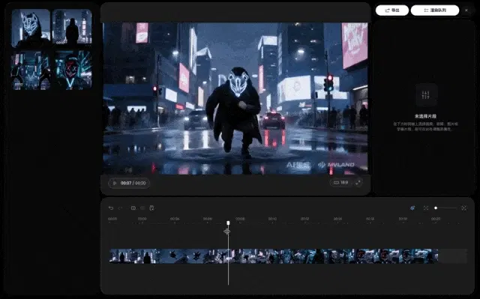Click the fit-timeline icon left of the zoom slider
Viewport: 480px width, 299px height.
426,208
